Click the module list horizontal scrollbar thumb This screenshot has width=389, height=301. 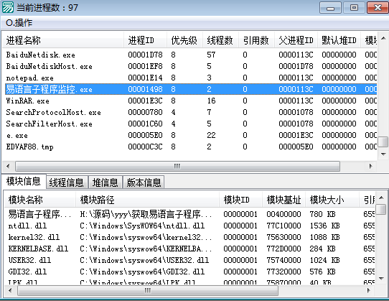pyautogui.click(x=148, y=290)
